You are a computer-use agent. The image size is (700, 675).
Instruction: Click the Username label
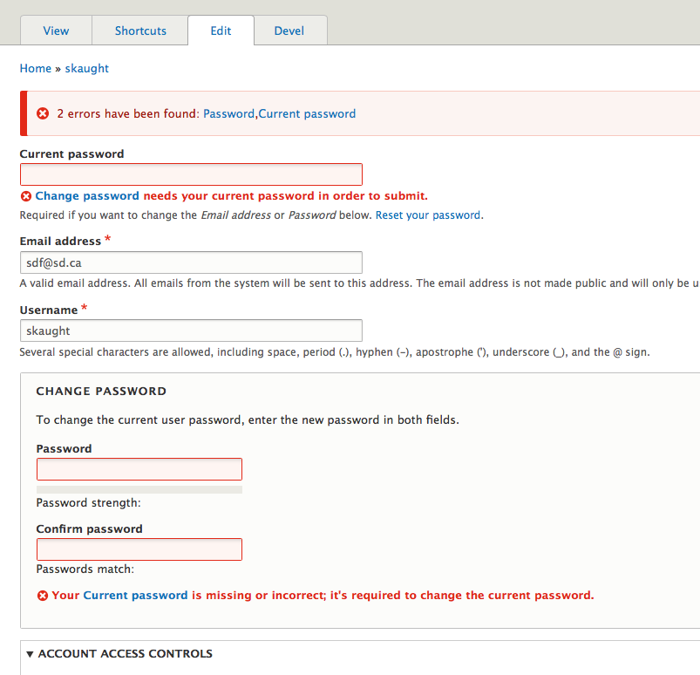click(49, 310)
